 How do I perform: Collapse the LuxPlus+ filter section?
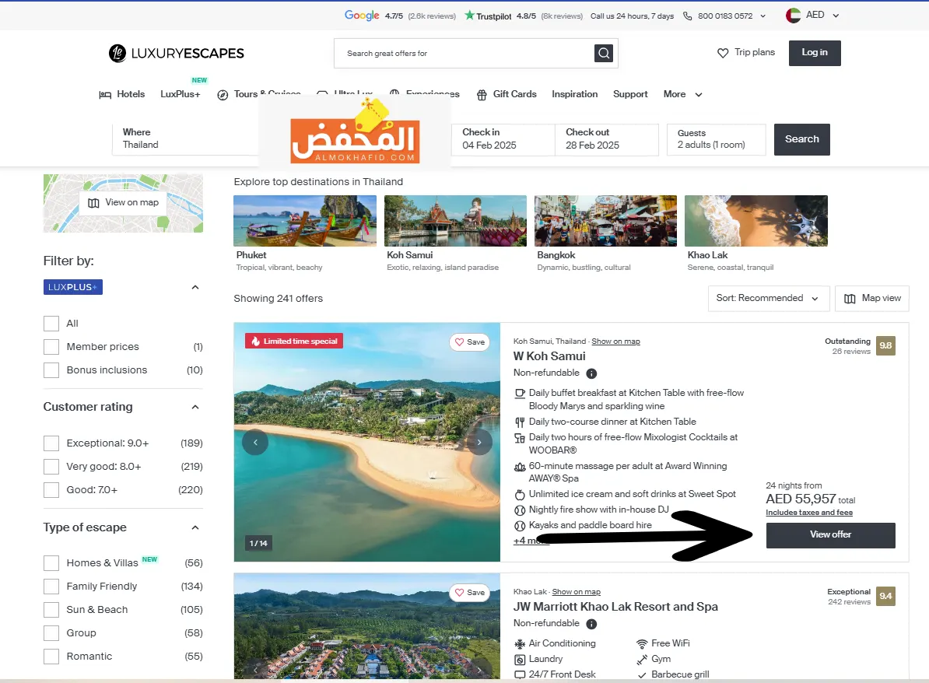coord(195,287)
